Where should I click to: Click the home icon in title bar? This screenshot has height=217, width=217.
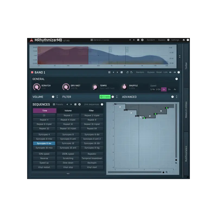pos(184,40)
